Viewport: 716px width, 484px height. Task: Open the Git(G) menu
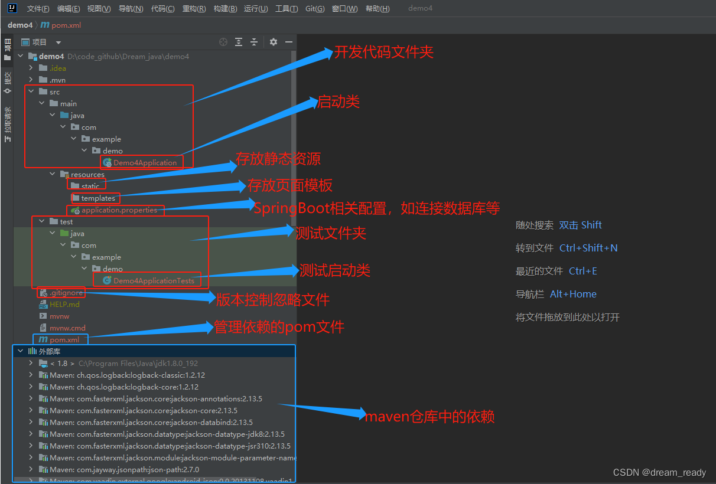[x=314, y=8]
